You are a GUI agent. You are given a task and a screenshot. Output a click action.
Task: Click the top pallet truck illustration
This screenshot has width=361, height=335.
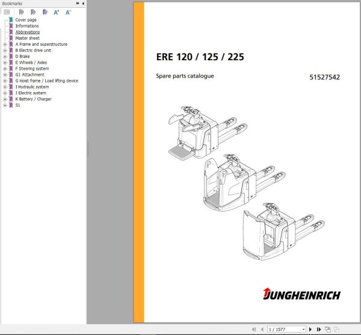pyautogui.click(x=207, y=133)
